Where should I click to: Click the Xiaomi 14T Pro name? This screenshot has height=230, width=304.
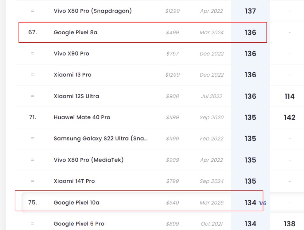[x=74, y=181]
